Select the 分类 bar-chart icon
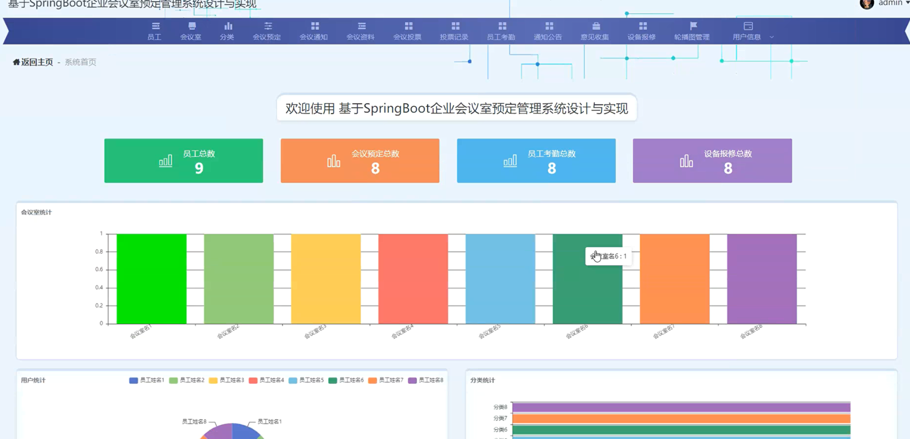 pos(228,26)
